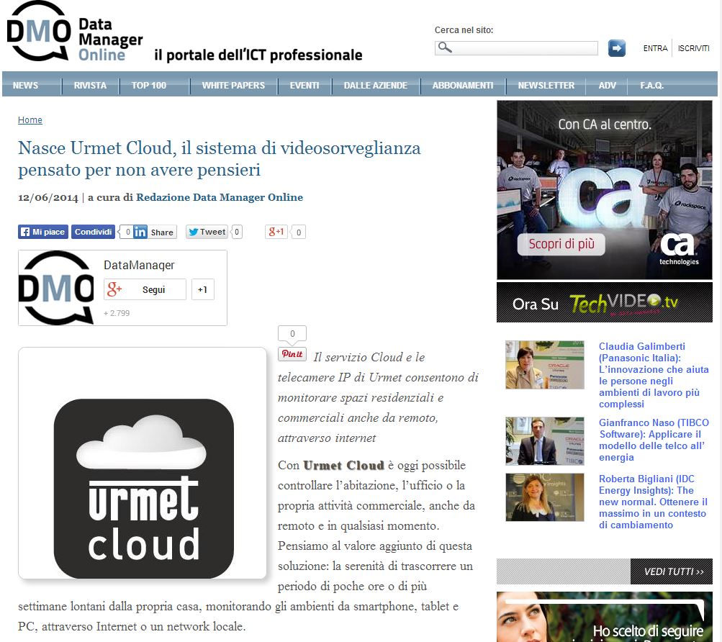
Task: Click the Twitter Tweet button
Action: coord(207,232)
